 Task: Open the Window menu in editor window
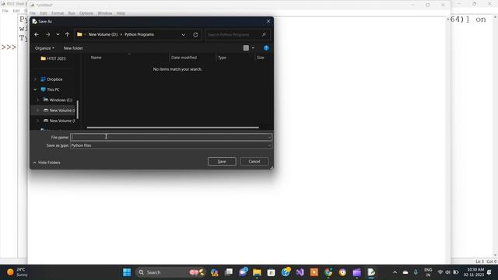[x=105, y=13]
